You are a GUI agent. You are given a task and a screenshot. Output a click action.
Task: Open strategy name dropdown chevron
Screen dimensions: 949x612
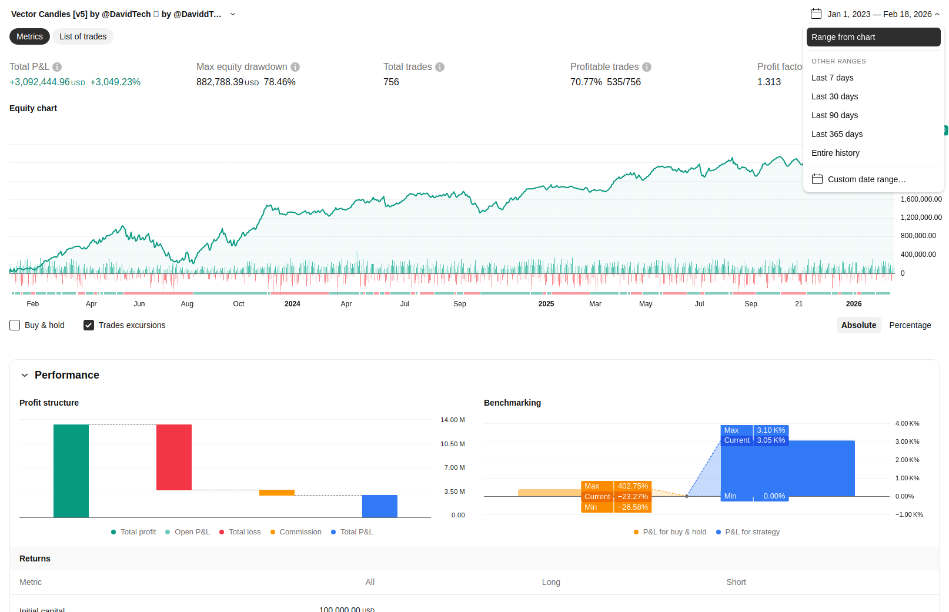[x=233, y=14]
